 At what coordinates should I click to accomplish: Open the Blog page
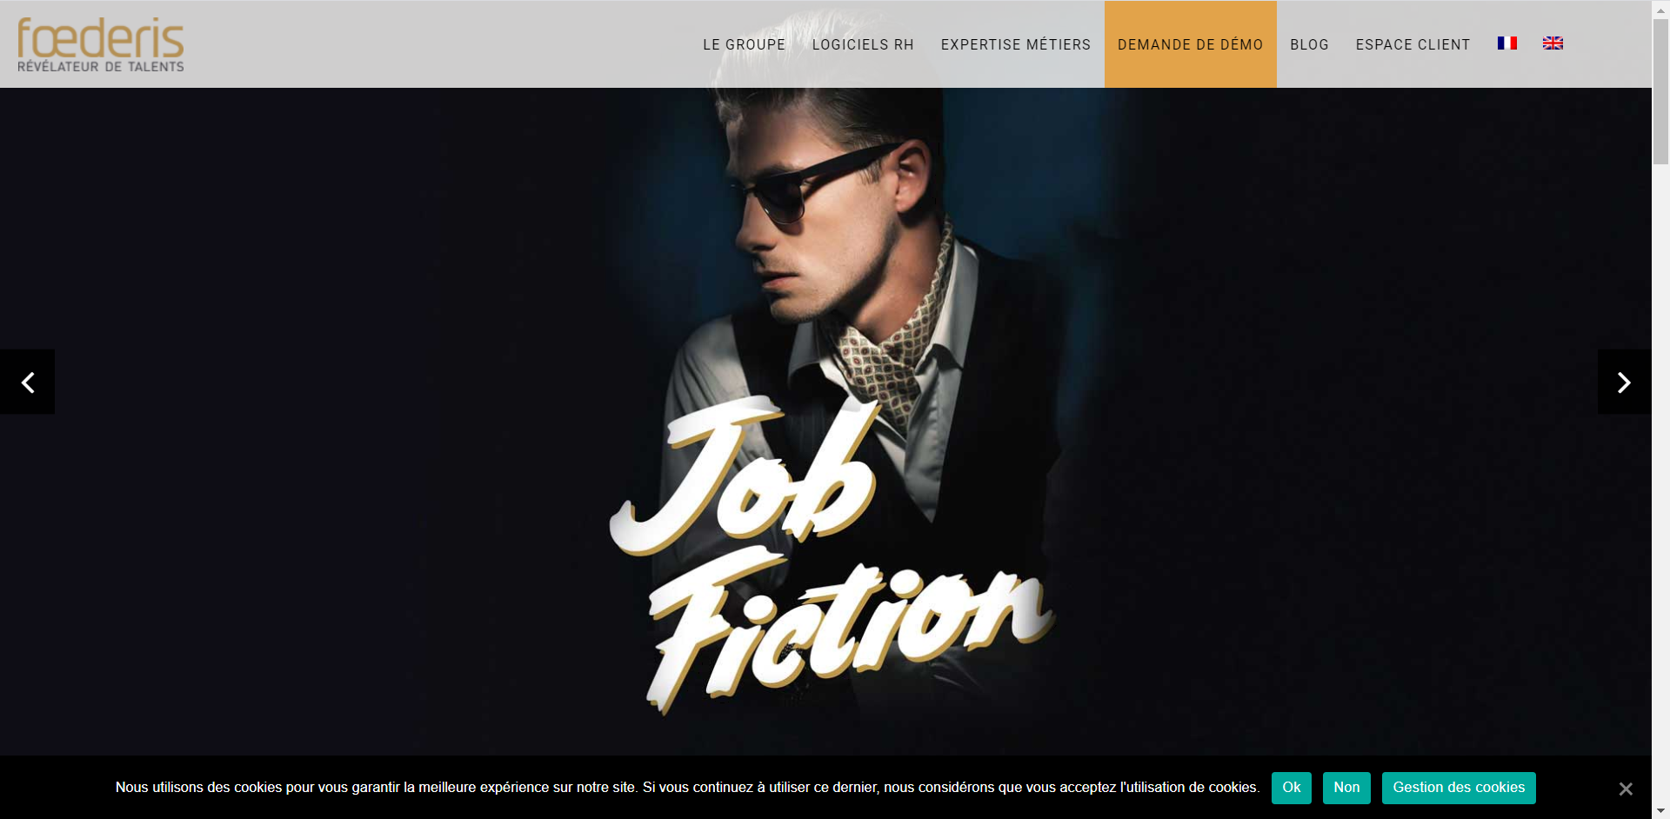click(x=1309, y=44)
